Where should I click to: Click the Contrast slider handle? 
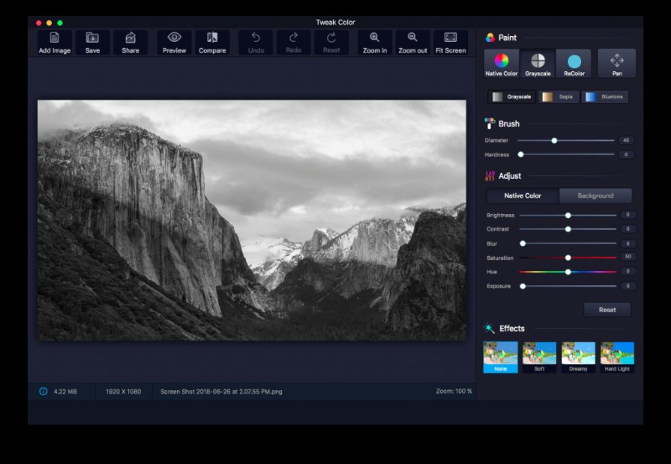(x=568, y=229)
